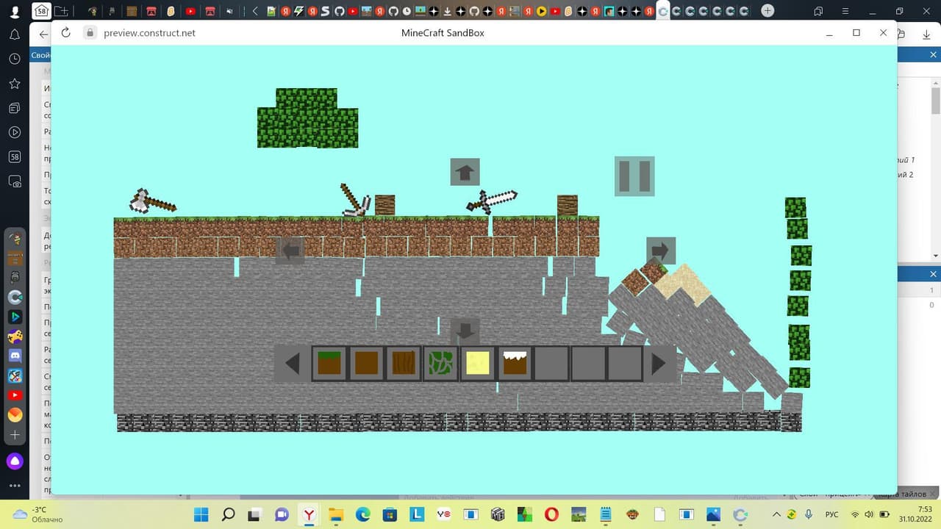Screen dimensions: 941x529
Task: Select the dirt block in hotbar
Action: click(x=366, y=364)
